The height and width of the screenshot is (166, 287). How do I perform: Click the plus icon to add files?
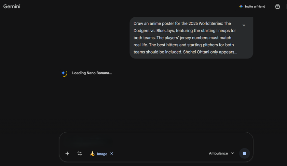click(x=67, y=154)
